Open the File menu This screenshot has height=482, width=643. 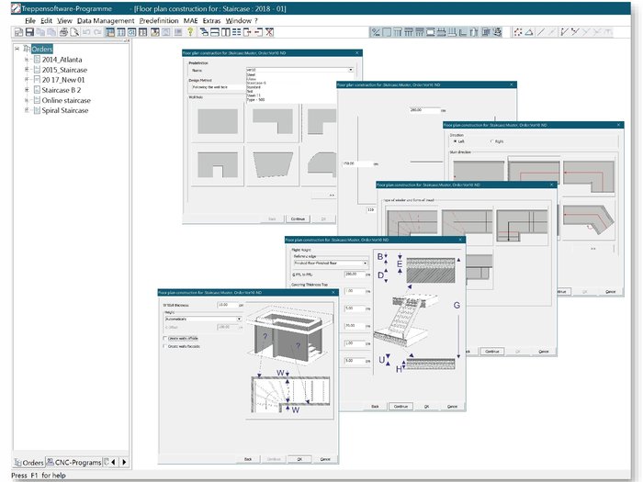pos(30,20)
